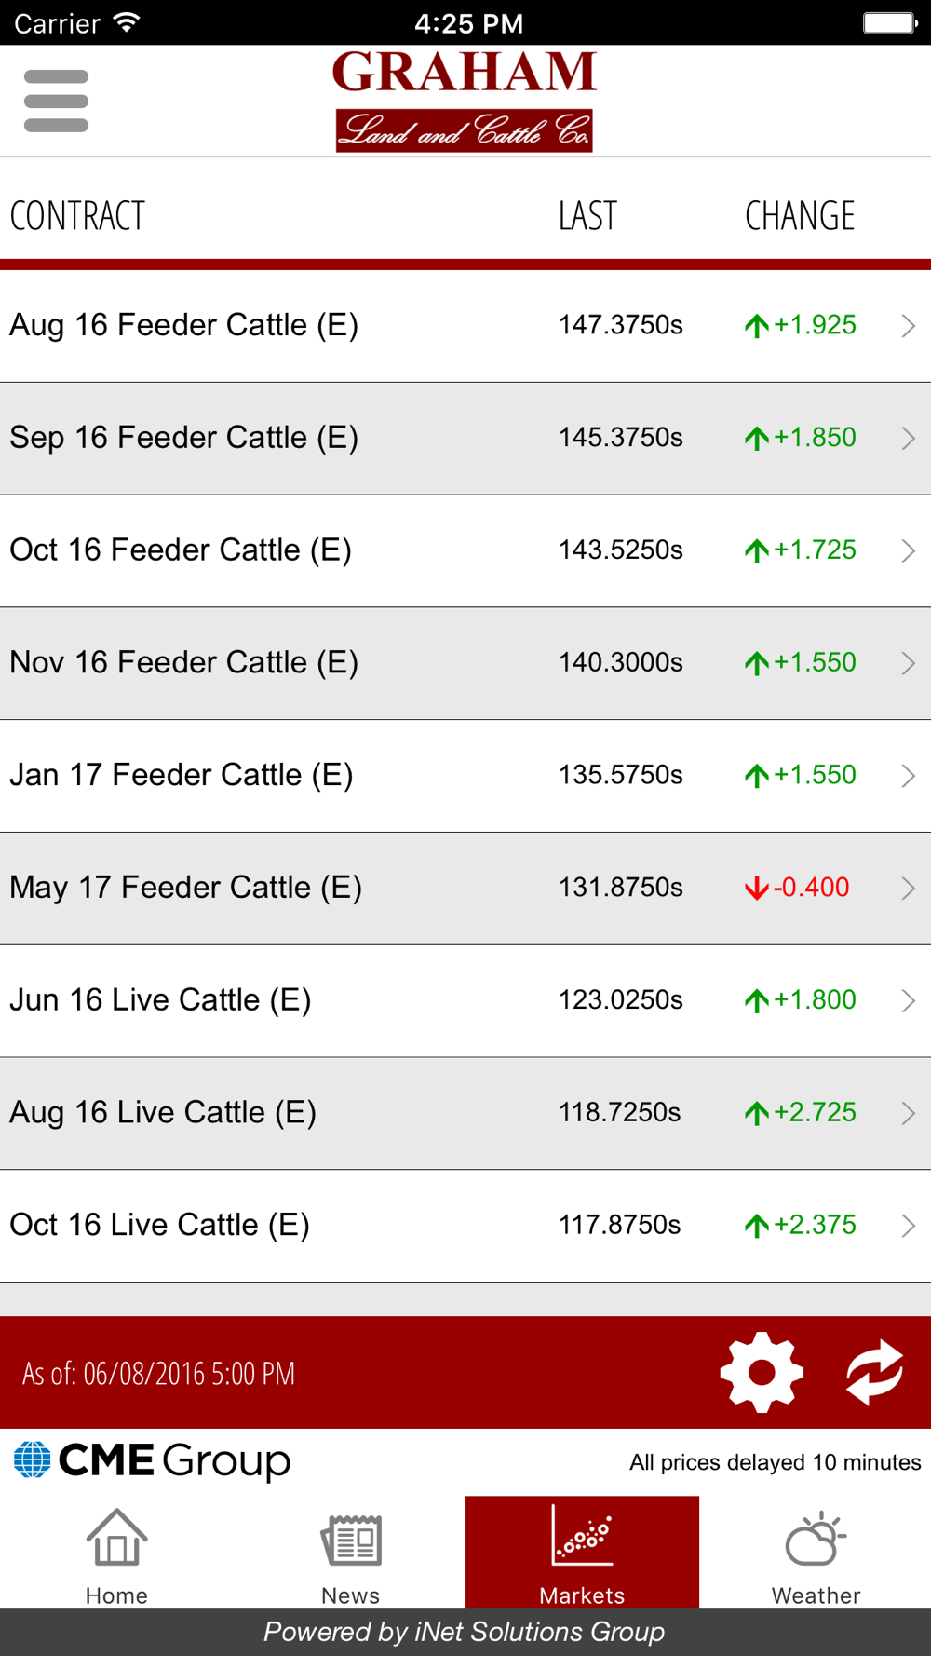
Task: Expand Sep 16 Feeder Cattle chevron
Action: 909,438
